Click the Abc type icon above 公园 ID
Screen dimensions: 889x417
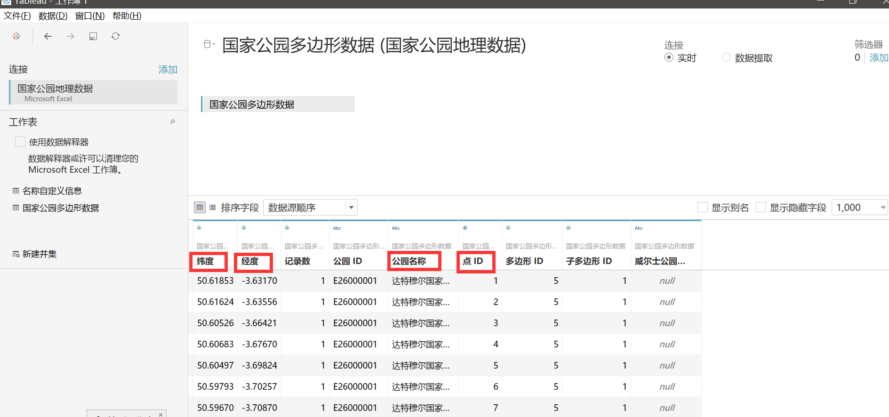point(337,228)
